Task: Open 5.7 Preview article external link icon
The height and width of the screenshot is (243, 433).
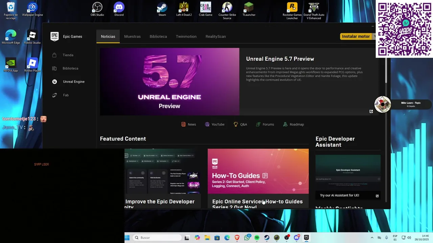Action: coord(371,111)
